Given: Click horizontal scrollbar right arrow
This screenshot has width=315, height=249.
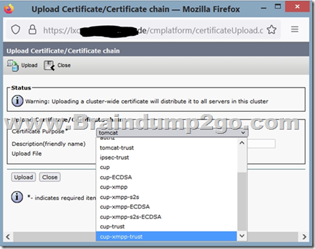Looking at the screenshot, I should [304, 237].
